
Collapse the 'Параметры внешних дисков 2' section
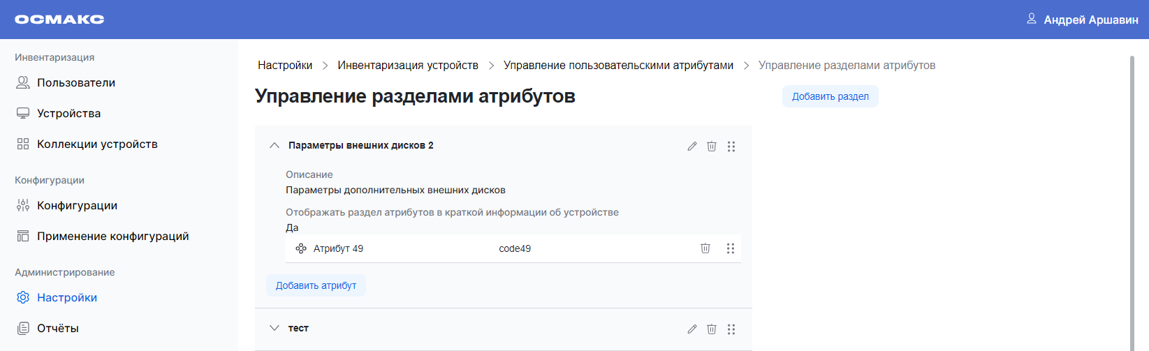coord(275,146)
